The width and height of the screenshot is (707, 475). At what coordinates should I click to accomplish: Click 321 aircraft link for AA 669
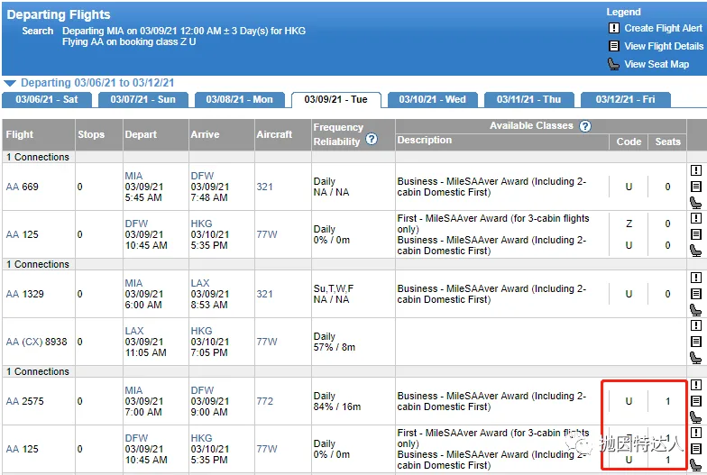265,187
